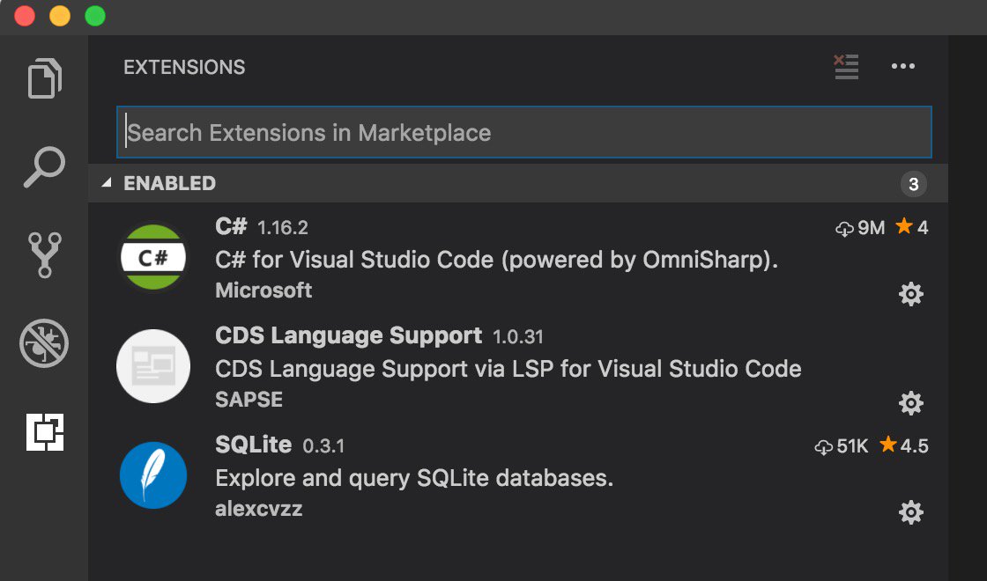Click the ENABLED section label
This screenshot has height=581, width=987.
click(x=169, y=183)
